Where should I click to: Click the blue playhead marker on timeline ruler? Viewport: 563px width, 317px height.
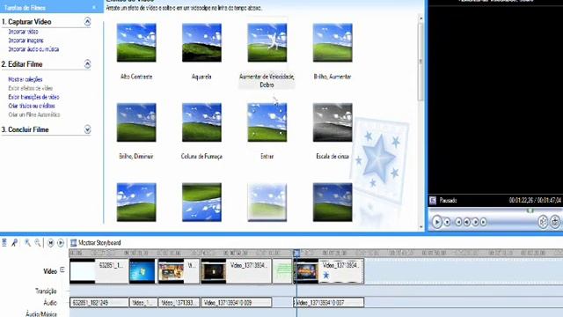click(x=296, y=254)
